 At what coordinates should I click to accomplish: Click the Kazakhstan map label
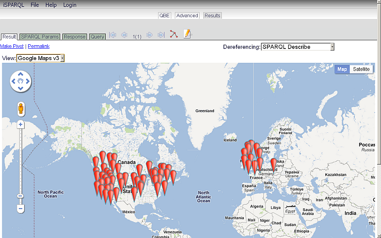point(336,175)
